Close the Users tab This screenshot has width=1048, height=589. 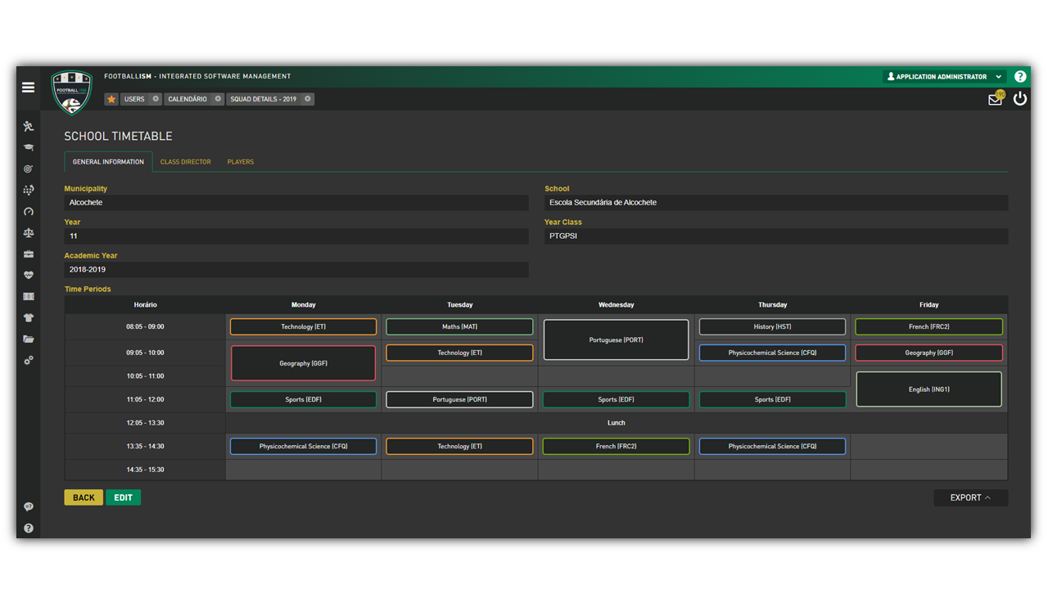tap(156, 99)
